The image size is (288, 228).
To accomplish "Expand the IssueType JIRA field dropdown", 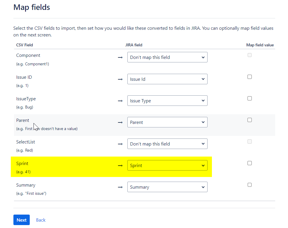I will pyautogui.click(x=167, y=101).
